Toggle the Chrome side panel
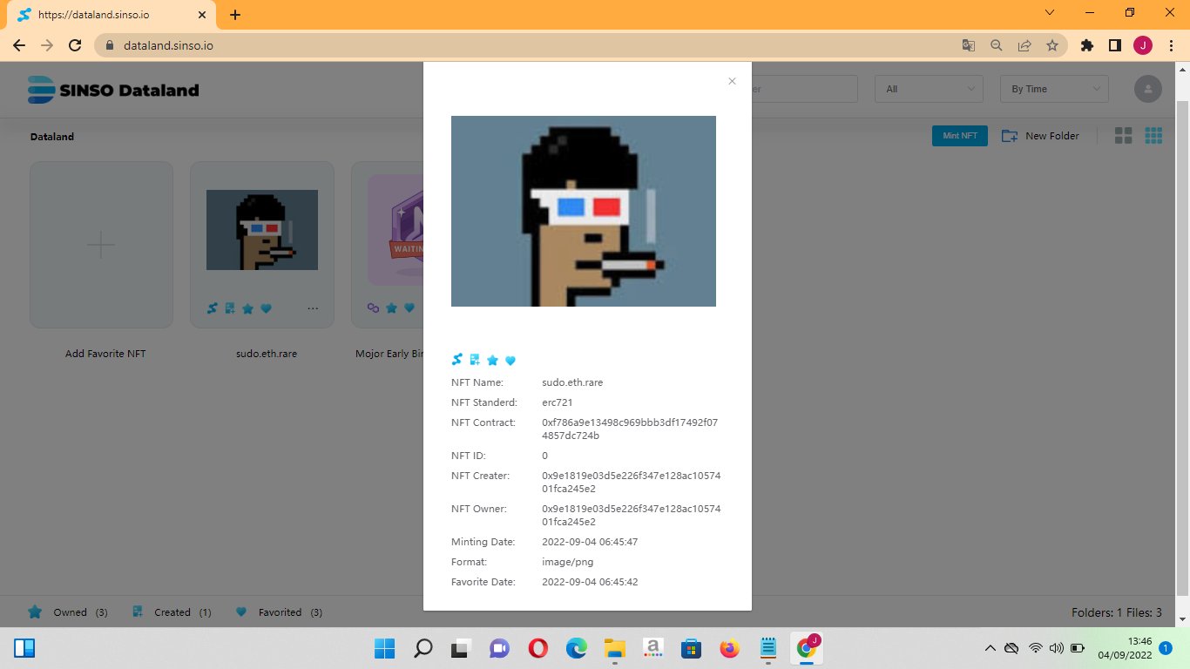1190x669 pixels. pyautogui.click(x=1114, y=45)
